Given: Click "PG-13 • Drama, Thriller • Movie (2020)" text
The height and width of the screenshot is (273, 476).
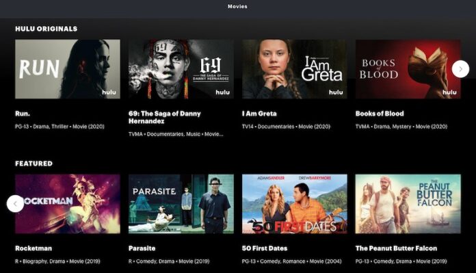Looking at the screenshot, I should (59, 127).
